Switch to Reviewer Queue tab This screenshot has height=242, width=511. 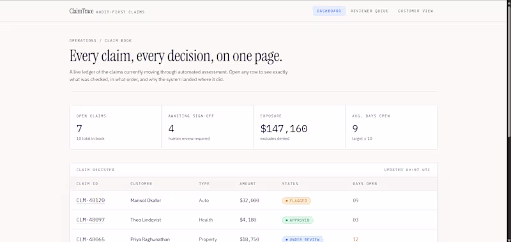pos(369,11)
